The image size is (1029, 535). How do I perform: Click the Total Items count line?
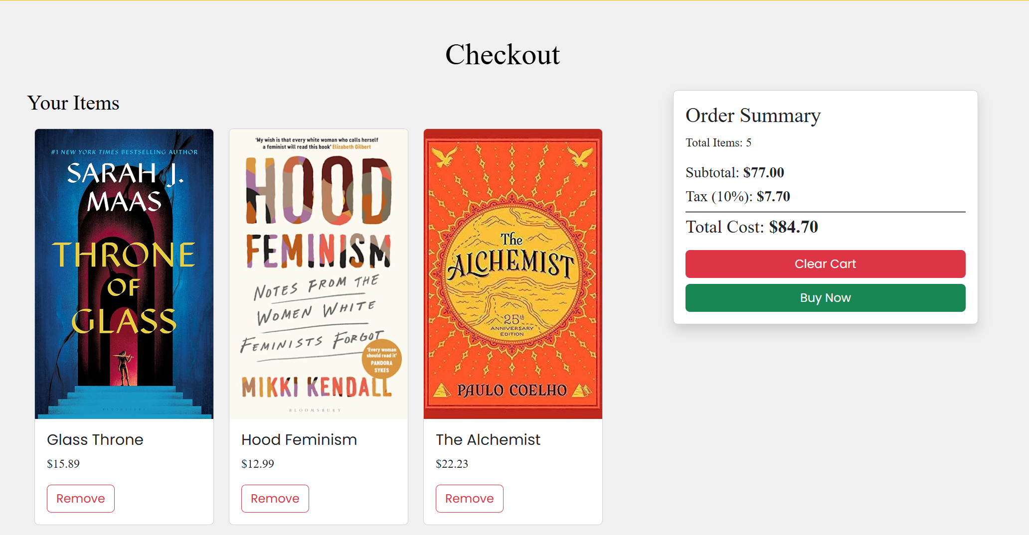click(x=718, y=143)
